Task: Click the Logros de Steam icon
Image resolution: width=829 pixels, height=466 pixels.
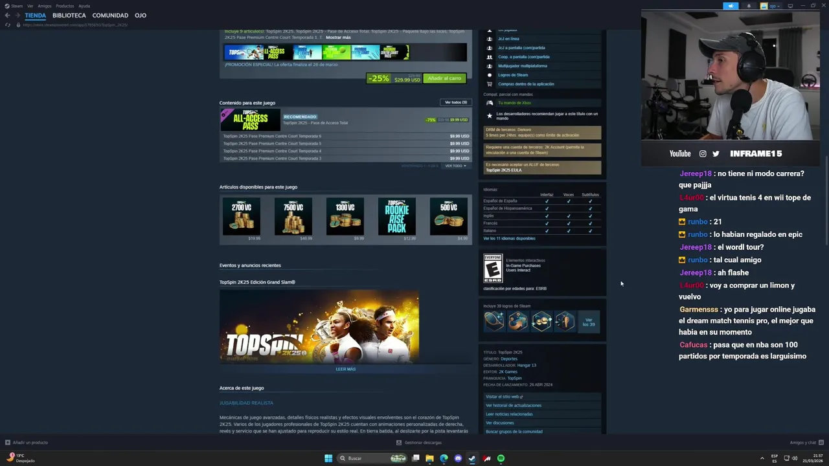Action: (x=490, y=74)
